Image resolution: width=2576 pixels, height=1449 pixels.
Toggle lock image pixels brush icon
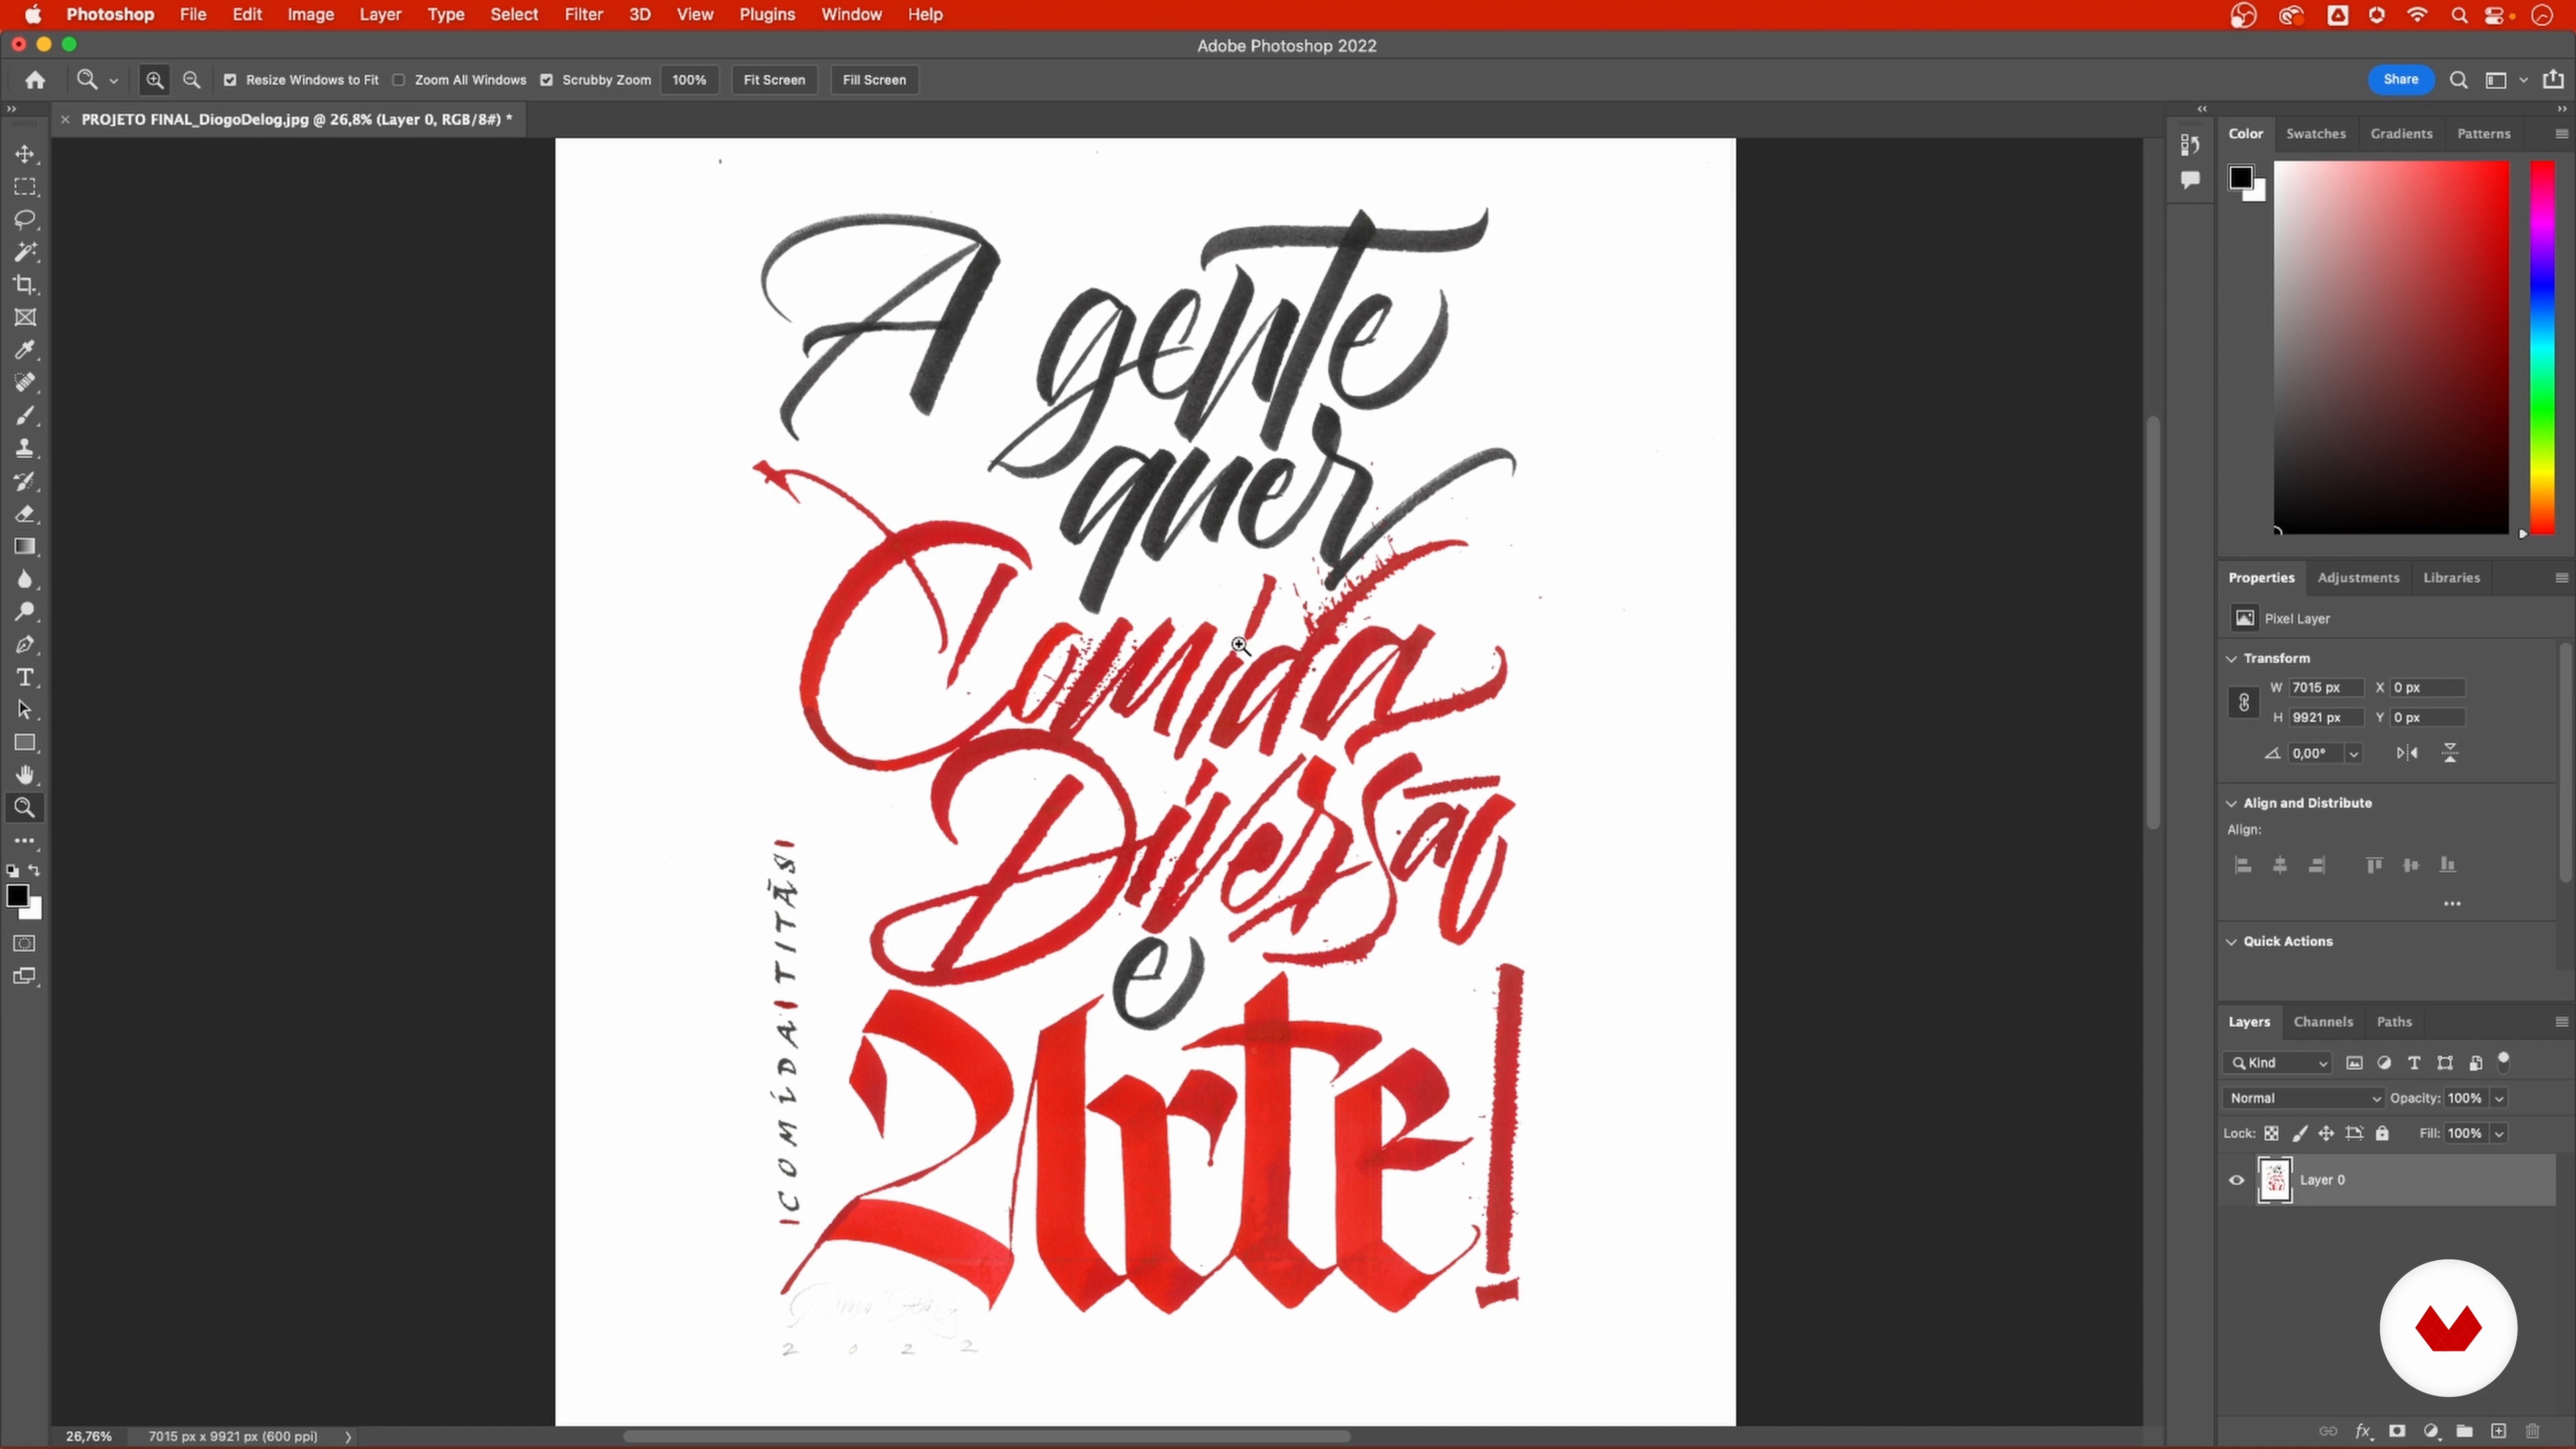point(2300,1133)
